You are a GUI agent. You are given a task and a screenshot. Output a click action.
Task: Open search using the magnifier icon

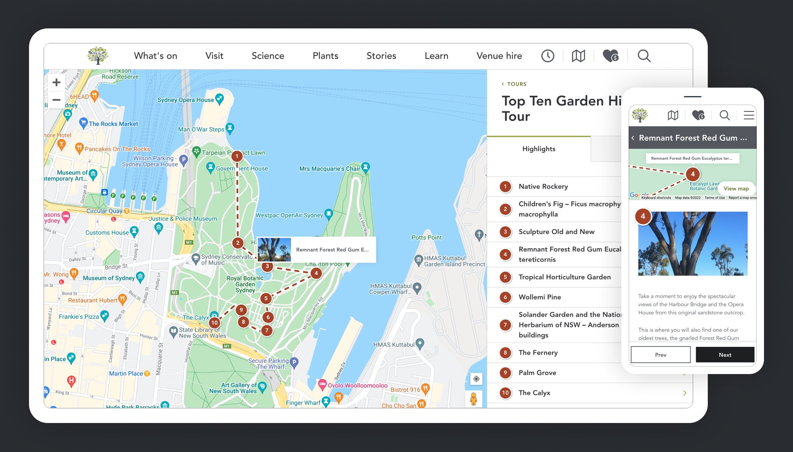tap(643, 56)
